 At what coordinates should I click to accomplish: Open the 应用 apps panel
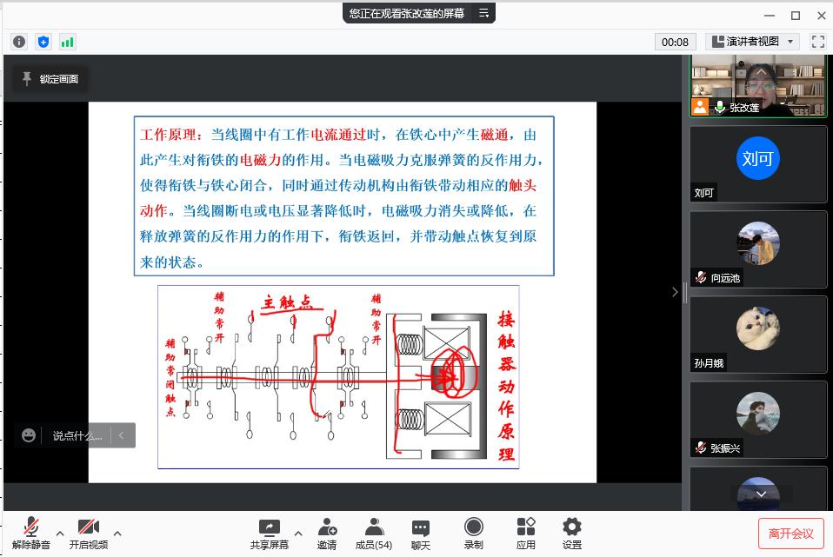(525, 534)
